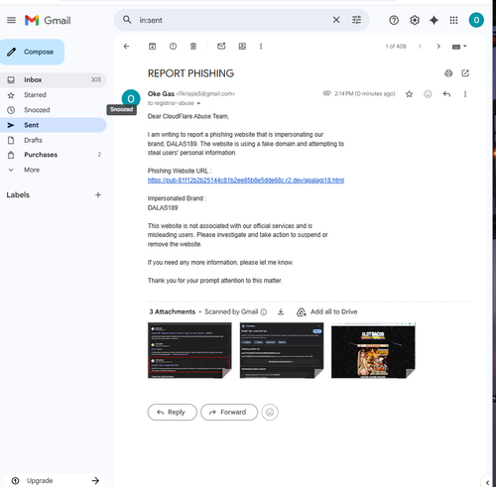Reply using the arrow icon in header
The height and width of the screenshot is (487, 496).
point(446,94)
